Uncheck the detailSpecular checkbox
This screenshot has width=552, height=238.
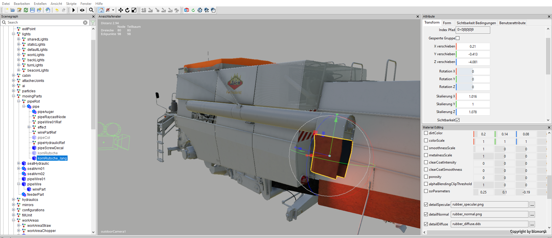[426, 205]
